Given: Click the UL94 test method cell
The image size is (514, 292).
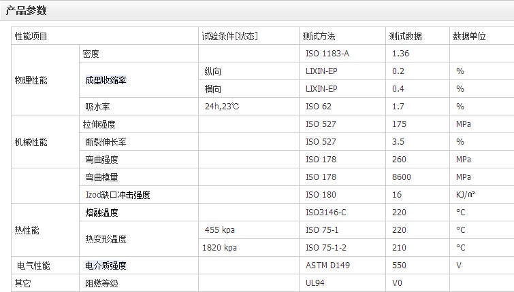Looking at the screenshot, I should coord(316,283).
